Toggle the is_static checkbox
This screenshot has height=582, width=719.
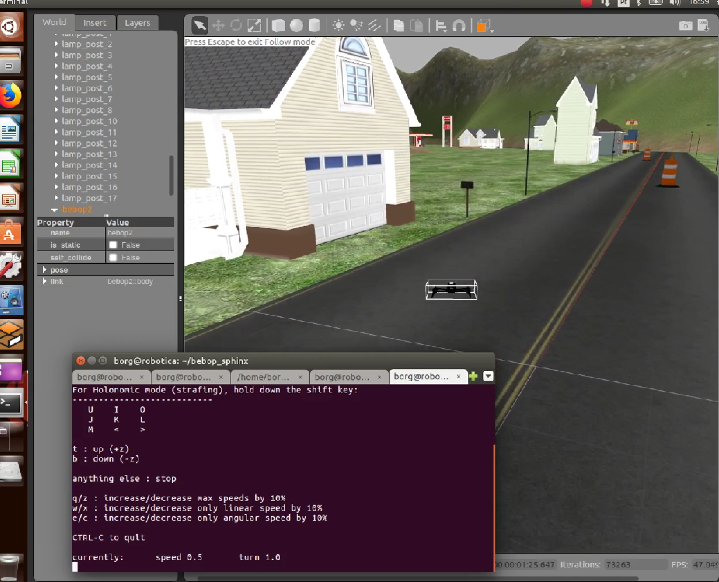[113, 245]
